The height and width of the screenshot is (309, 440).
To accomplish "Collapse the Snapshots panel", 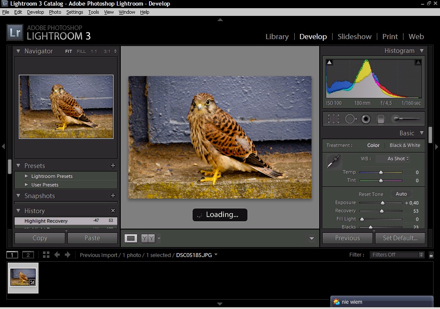I will (18, 196).
